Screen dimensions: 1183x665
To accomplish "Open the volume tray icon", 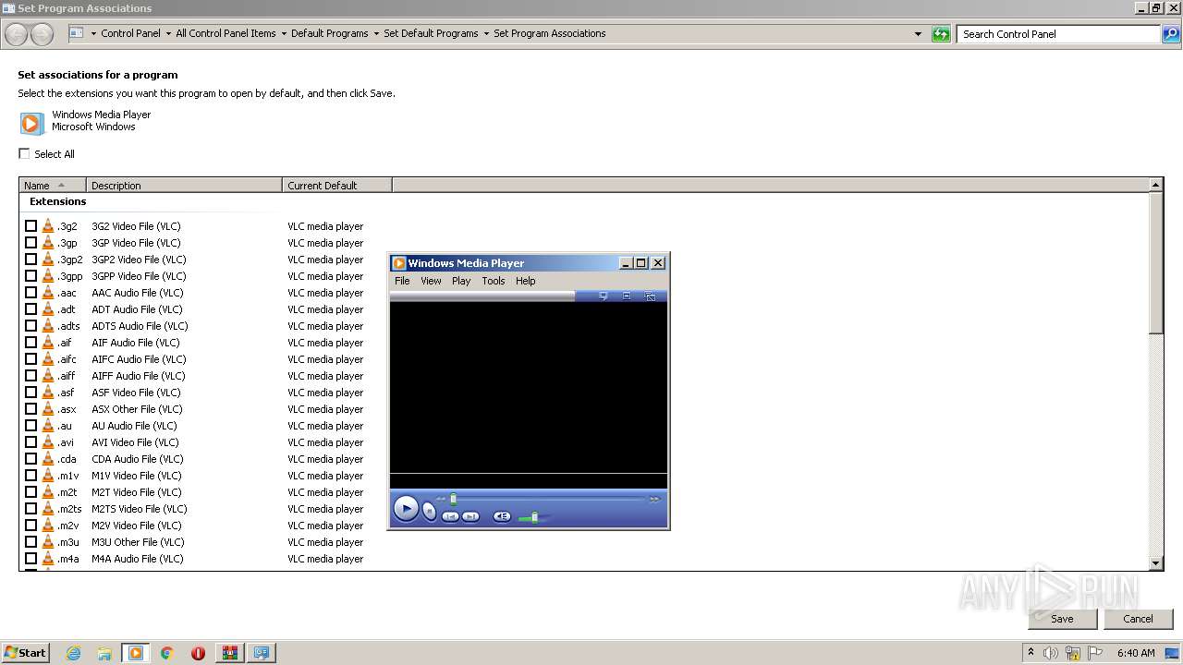I will tap(1051, 653).
